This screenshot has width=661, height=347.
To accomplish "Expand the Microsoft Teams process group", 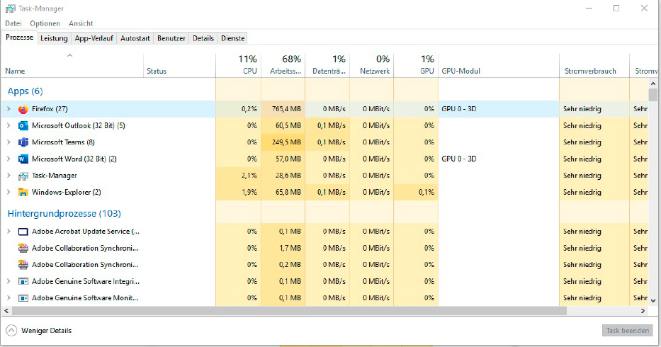I will [9, 142].
